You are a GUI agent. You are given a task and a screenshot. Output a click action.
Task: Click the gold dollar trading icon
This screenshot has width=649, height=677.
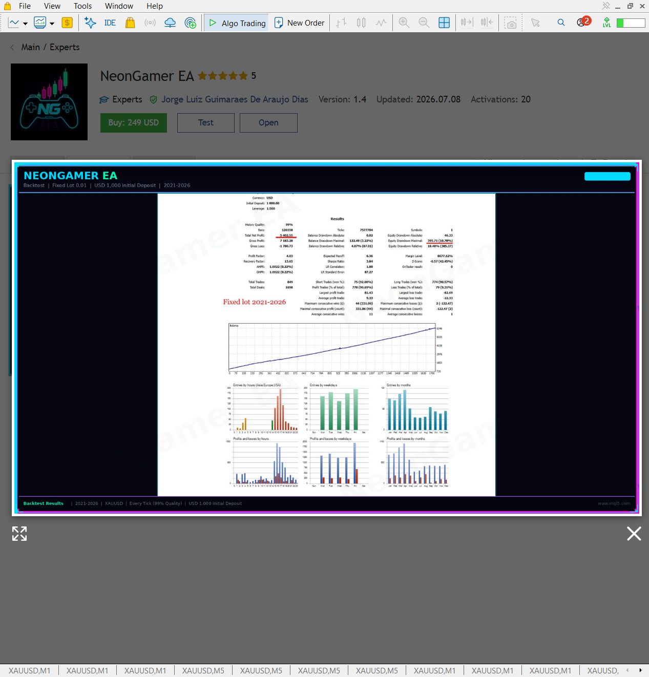tap(67, 23)
